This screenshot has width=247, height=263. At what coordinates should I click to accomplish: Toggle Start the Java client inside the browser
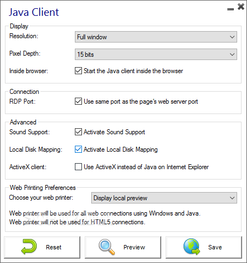tap(78, 71)
